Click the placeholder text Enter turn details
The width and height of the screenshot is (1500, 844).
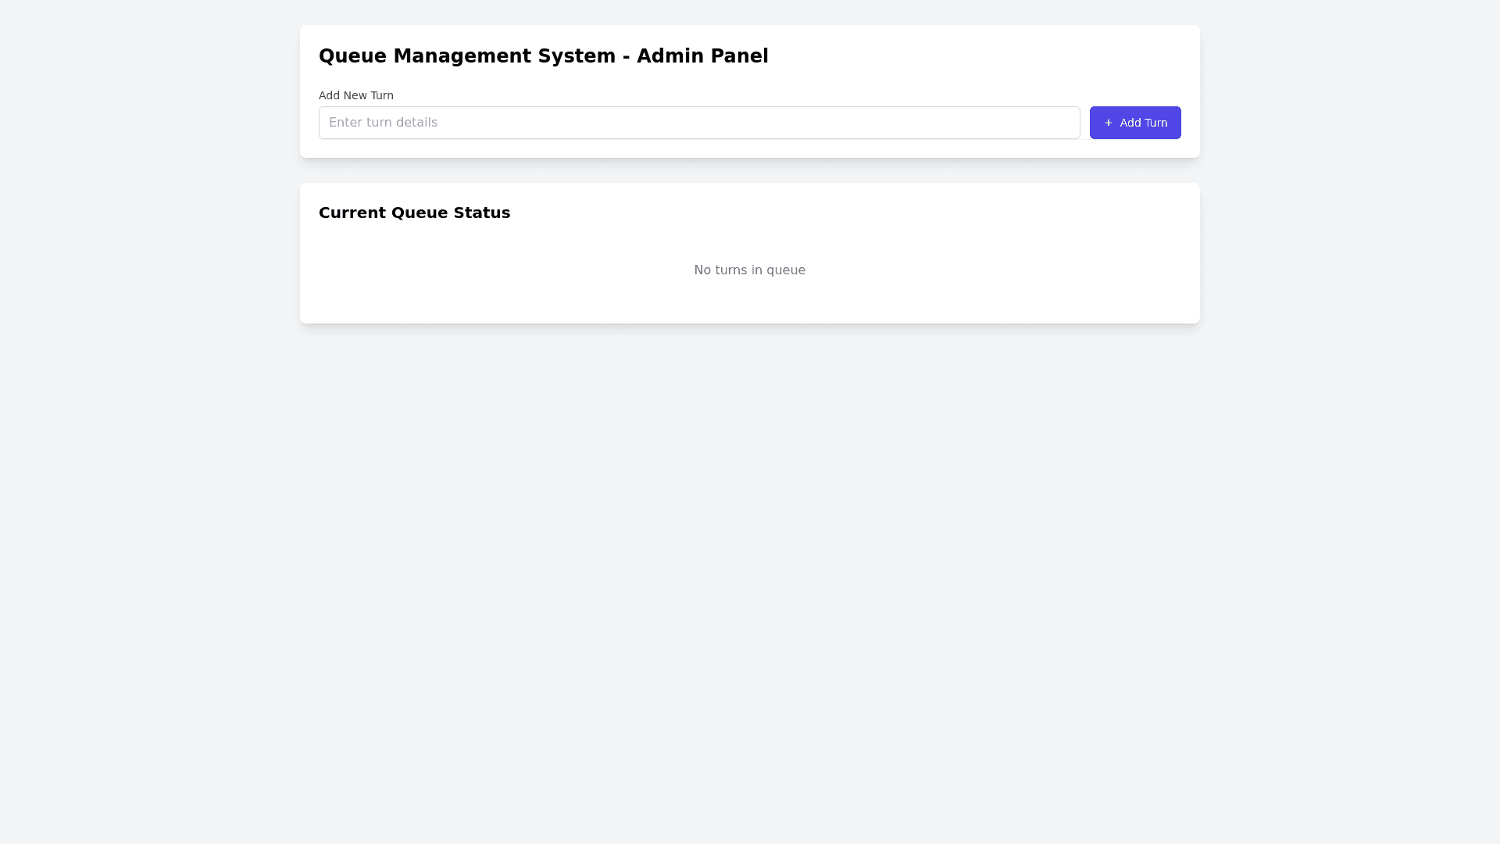pos(383,123)
